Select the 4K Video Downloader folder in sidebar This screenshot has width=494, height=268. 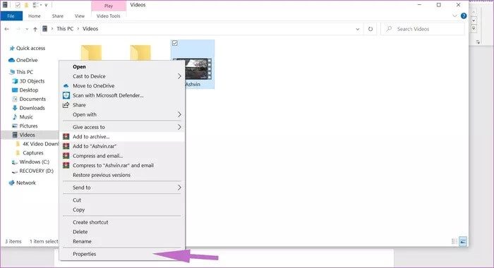tap(40, 144)
